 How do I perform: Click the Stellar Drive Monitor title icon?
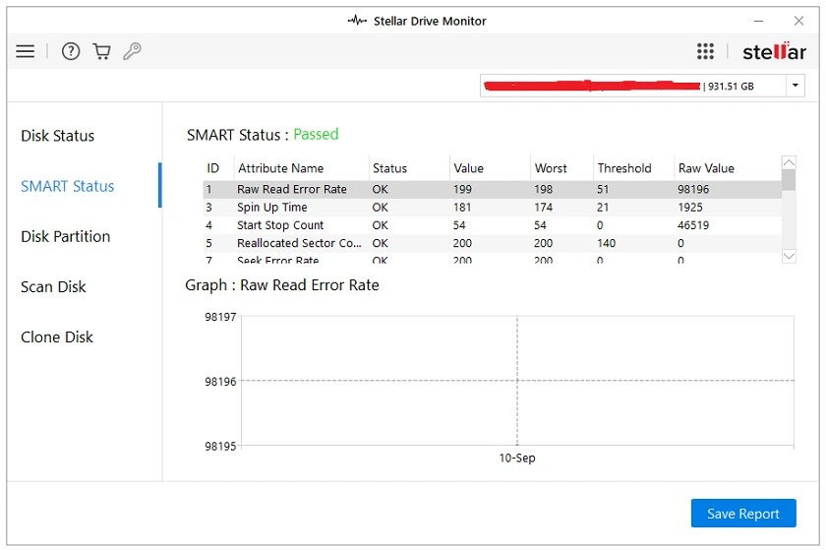pos(357,21)
